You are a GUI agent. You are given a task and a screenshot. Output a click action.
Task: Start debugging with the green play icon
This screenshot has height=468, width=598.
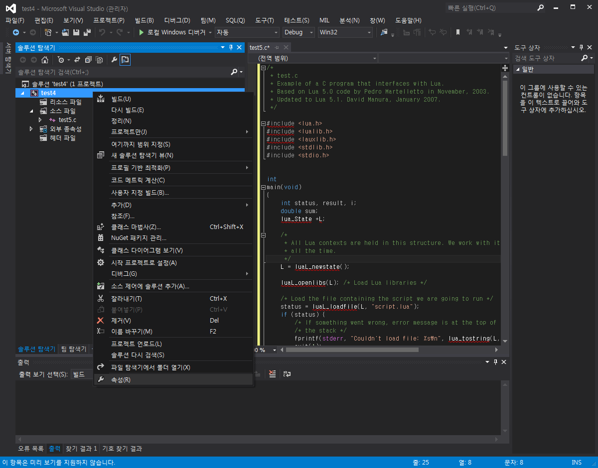click(142, 32)
